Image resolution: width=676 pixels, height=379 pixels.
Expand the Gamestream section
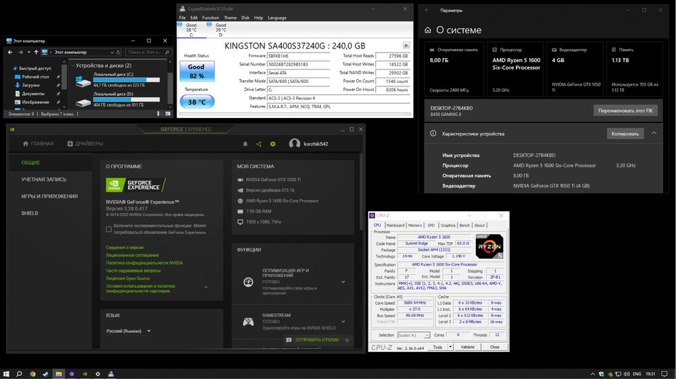tap(343, 322)
